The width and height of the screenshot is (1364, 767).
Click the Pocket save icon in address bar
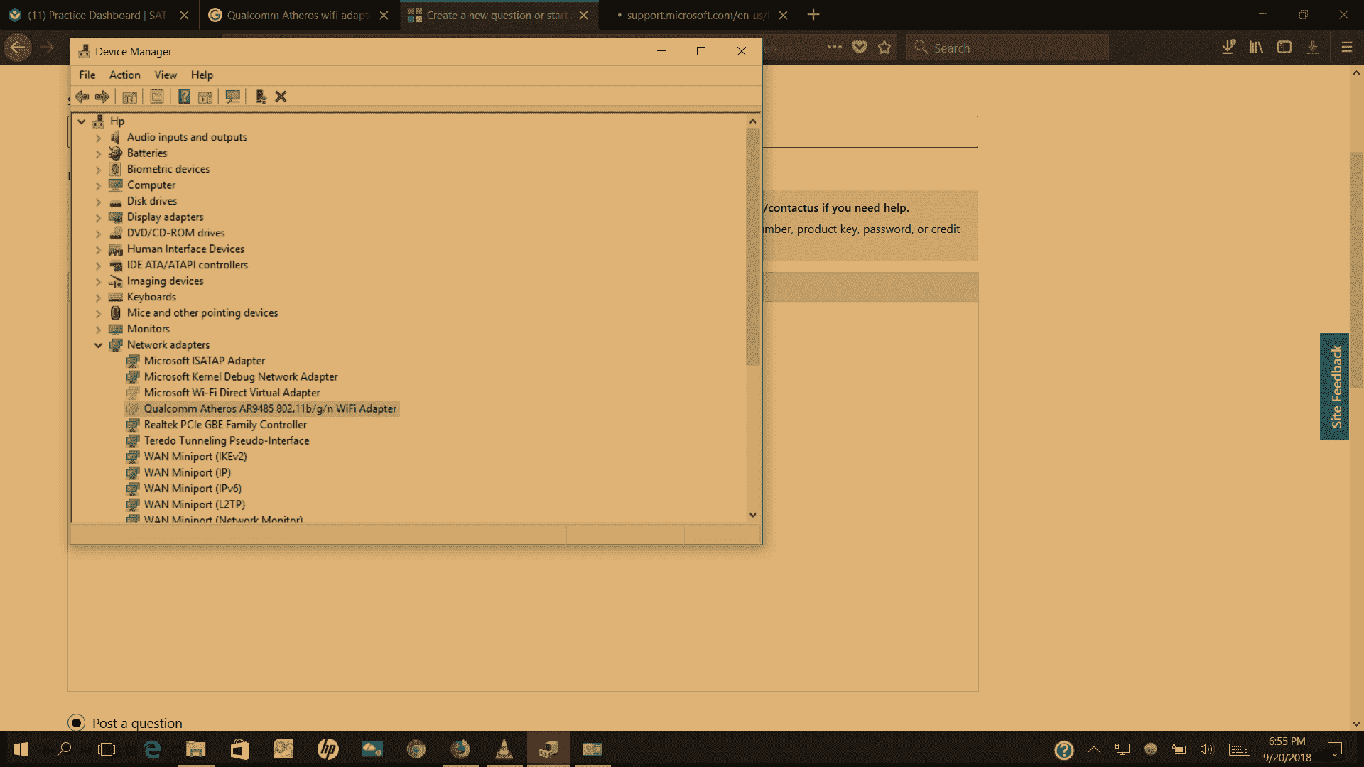pyautogui.click(x=860, y=48)
